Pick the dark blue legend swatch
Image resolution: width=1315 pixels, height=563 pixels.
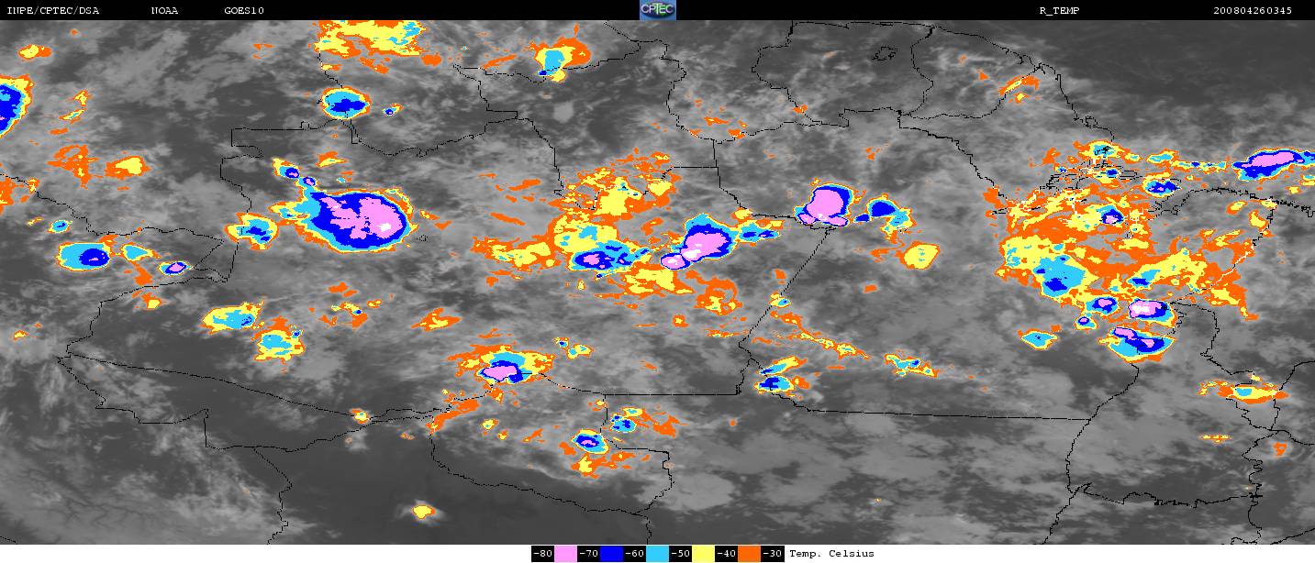click(612, 554)
